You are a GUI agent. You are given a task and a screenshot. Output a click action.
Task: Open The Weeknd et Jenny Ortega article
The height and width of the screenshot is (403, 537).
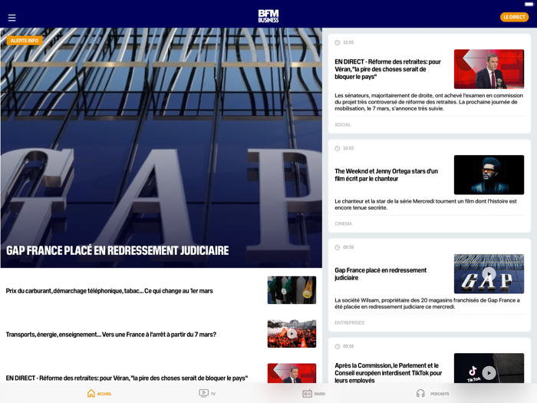point(387,175)
